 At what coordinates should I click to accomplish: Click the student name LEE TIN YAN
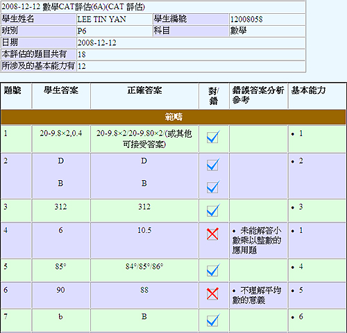101,19
